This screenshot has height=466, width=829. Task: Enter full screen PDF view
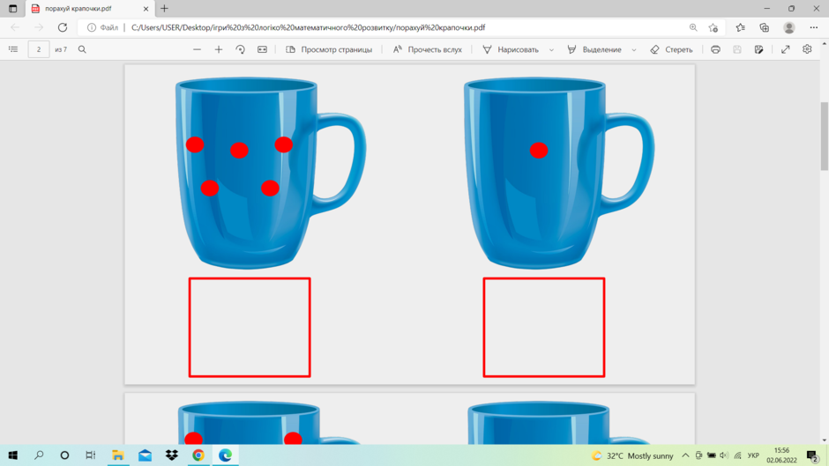tap(786, 49)
